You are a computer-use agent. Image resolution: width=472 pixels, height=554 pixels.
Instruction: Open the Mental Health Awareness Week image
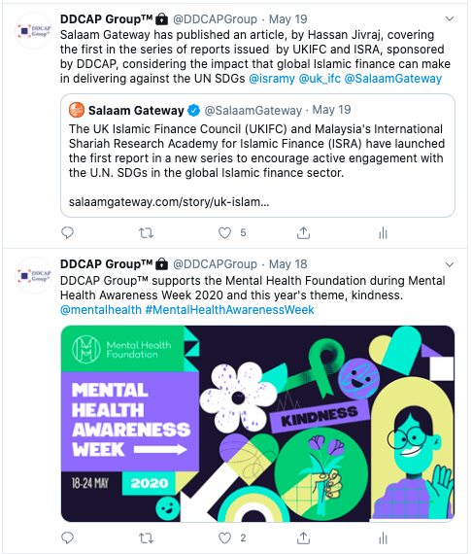coord(257,424)
